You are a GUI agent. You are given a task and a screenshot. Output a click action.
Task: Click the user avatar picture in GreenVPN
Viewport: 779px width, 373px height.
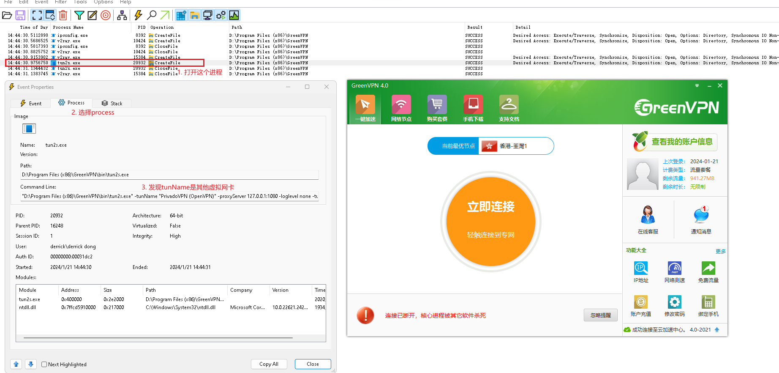coord(643,174)
